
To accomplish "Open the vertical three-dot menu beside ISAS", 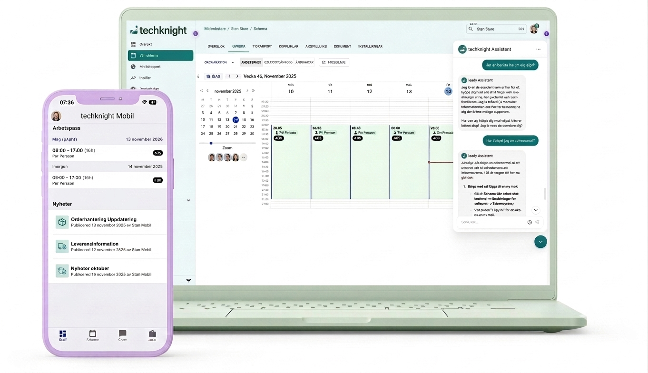I will pyautogui.click(x=198, y=76).
